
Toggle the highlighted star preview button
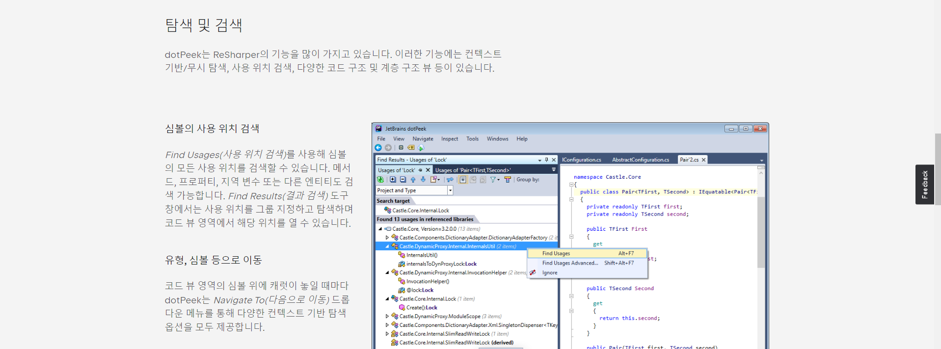[463, 180]
